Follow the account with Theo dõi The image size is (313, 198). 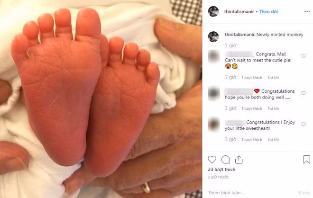pyautogui.click(x=268, y=11)
